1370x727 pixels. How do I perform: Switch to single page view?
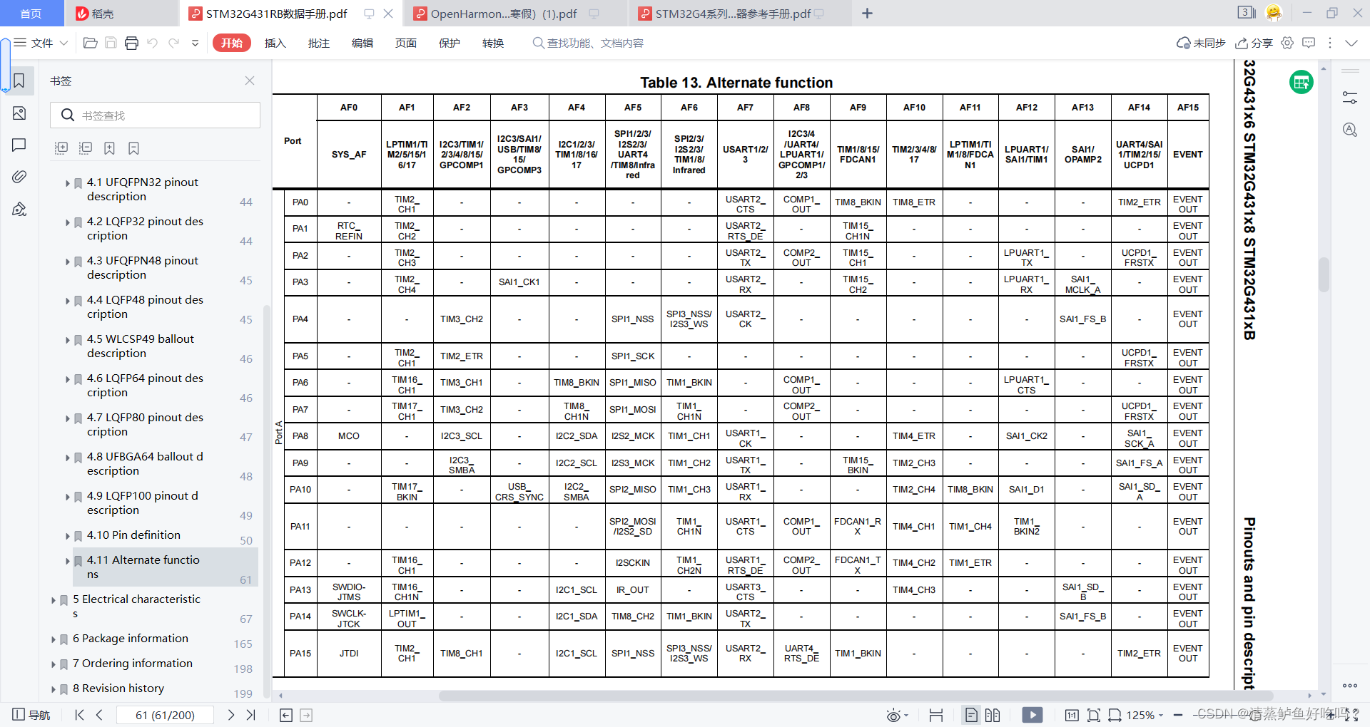[971, 715]
